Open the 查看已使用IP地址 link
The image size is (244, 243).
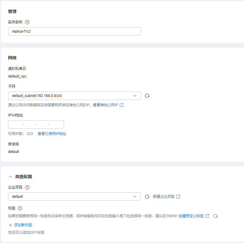point(52,134)
